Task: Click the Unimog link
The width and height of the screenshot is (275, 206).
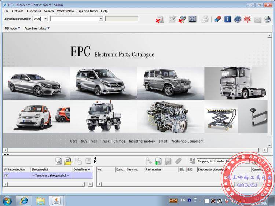Action: click(119, 141)
